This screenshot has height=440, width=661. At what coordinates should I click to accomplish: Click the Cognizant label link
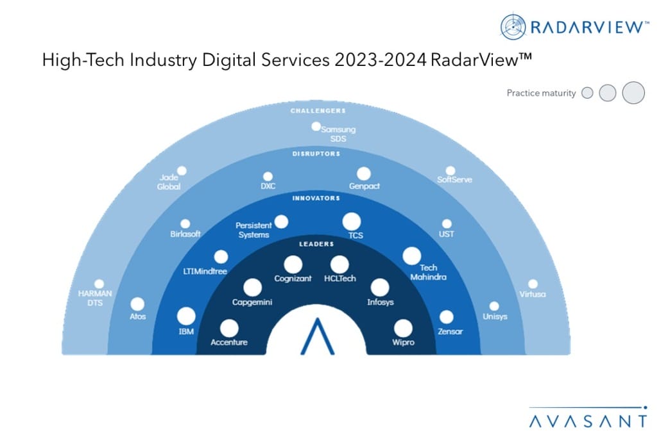[x=293, y=279]
